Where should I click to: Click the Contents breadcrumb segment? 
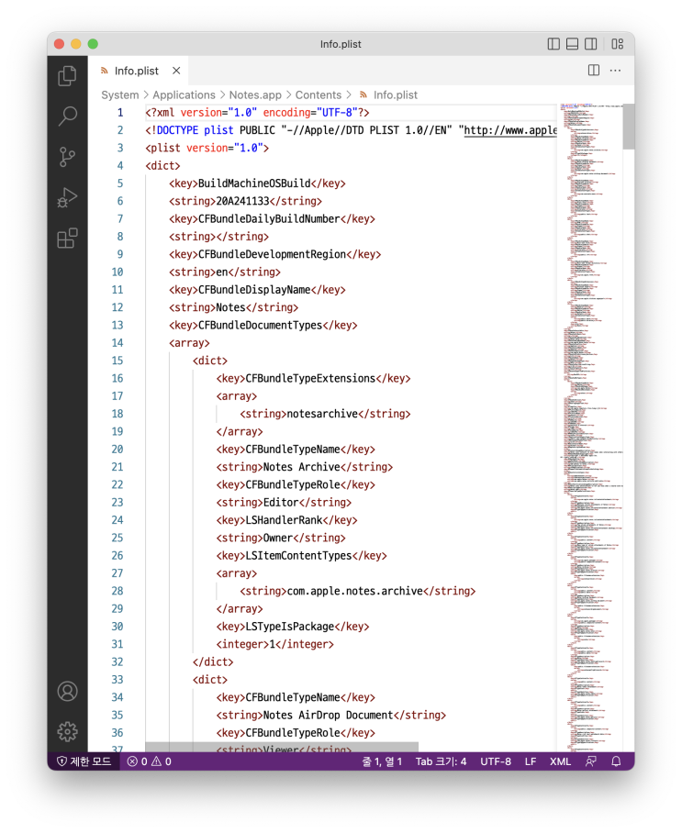(319, 95)
